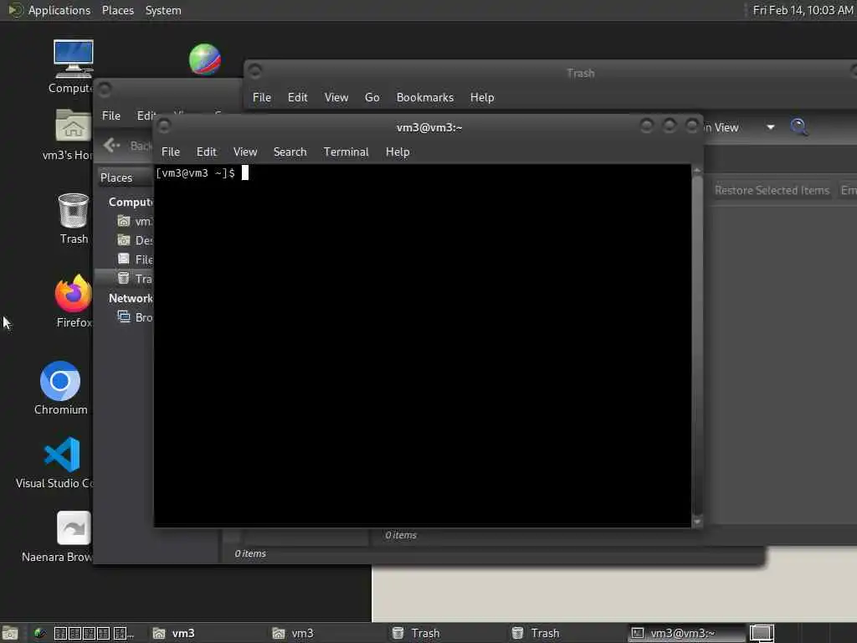Screen dimensions: 857x643
Task: Select the Trash desktop icon
Action: pyautogui.click(x=74, y=219)
